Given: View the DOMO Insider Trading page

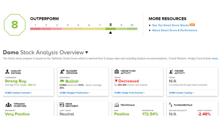Looking at the screenshot, I should (x=181, y=93).
